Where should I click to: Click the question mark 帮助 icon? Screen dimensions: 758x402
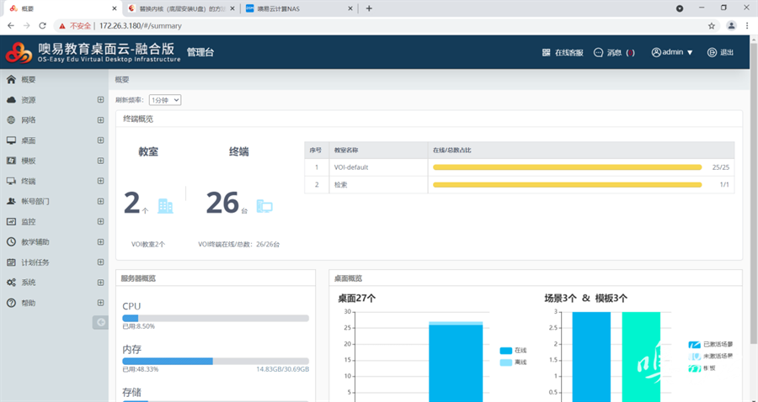click(x=11, y=303)
